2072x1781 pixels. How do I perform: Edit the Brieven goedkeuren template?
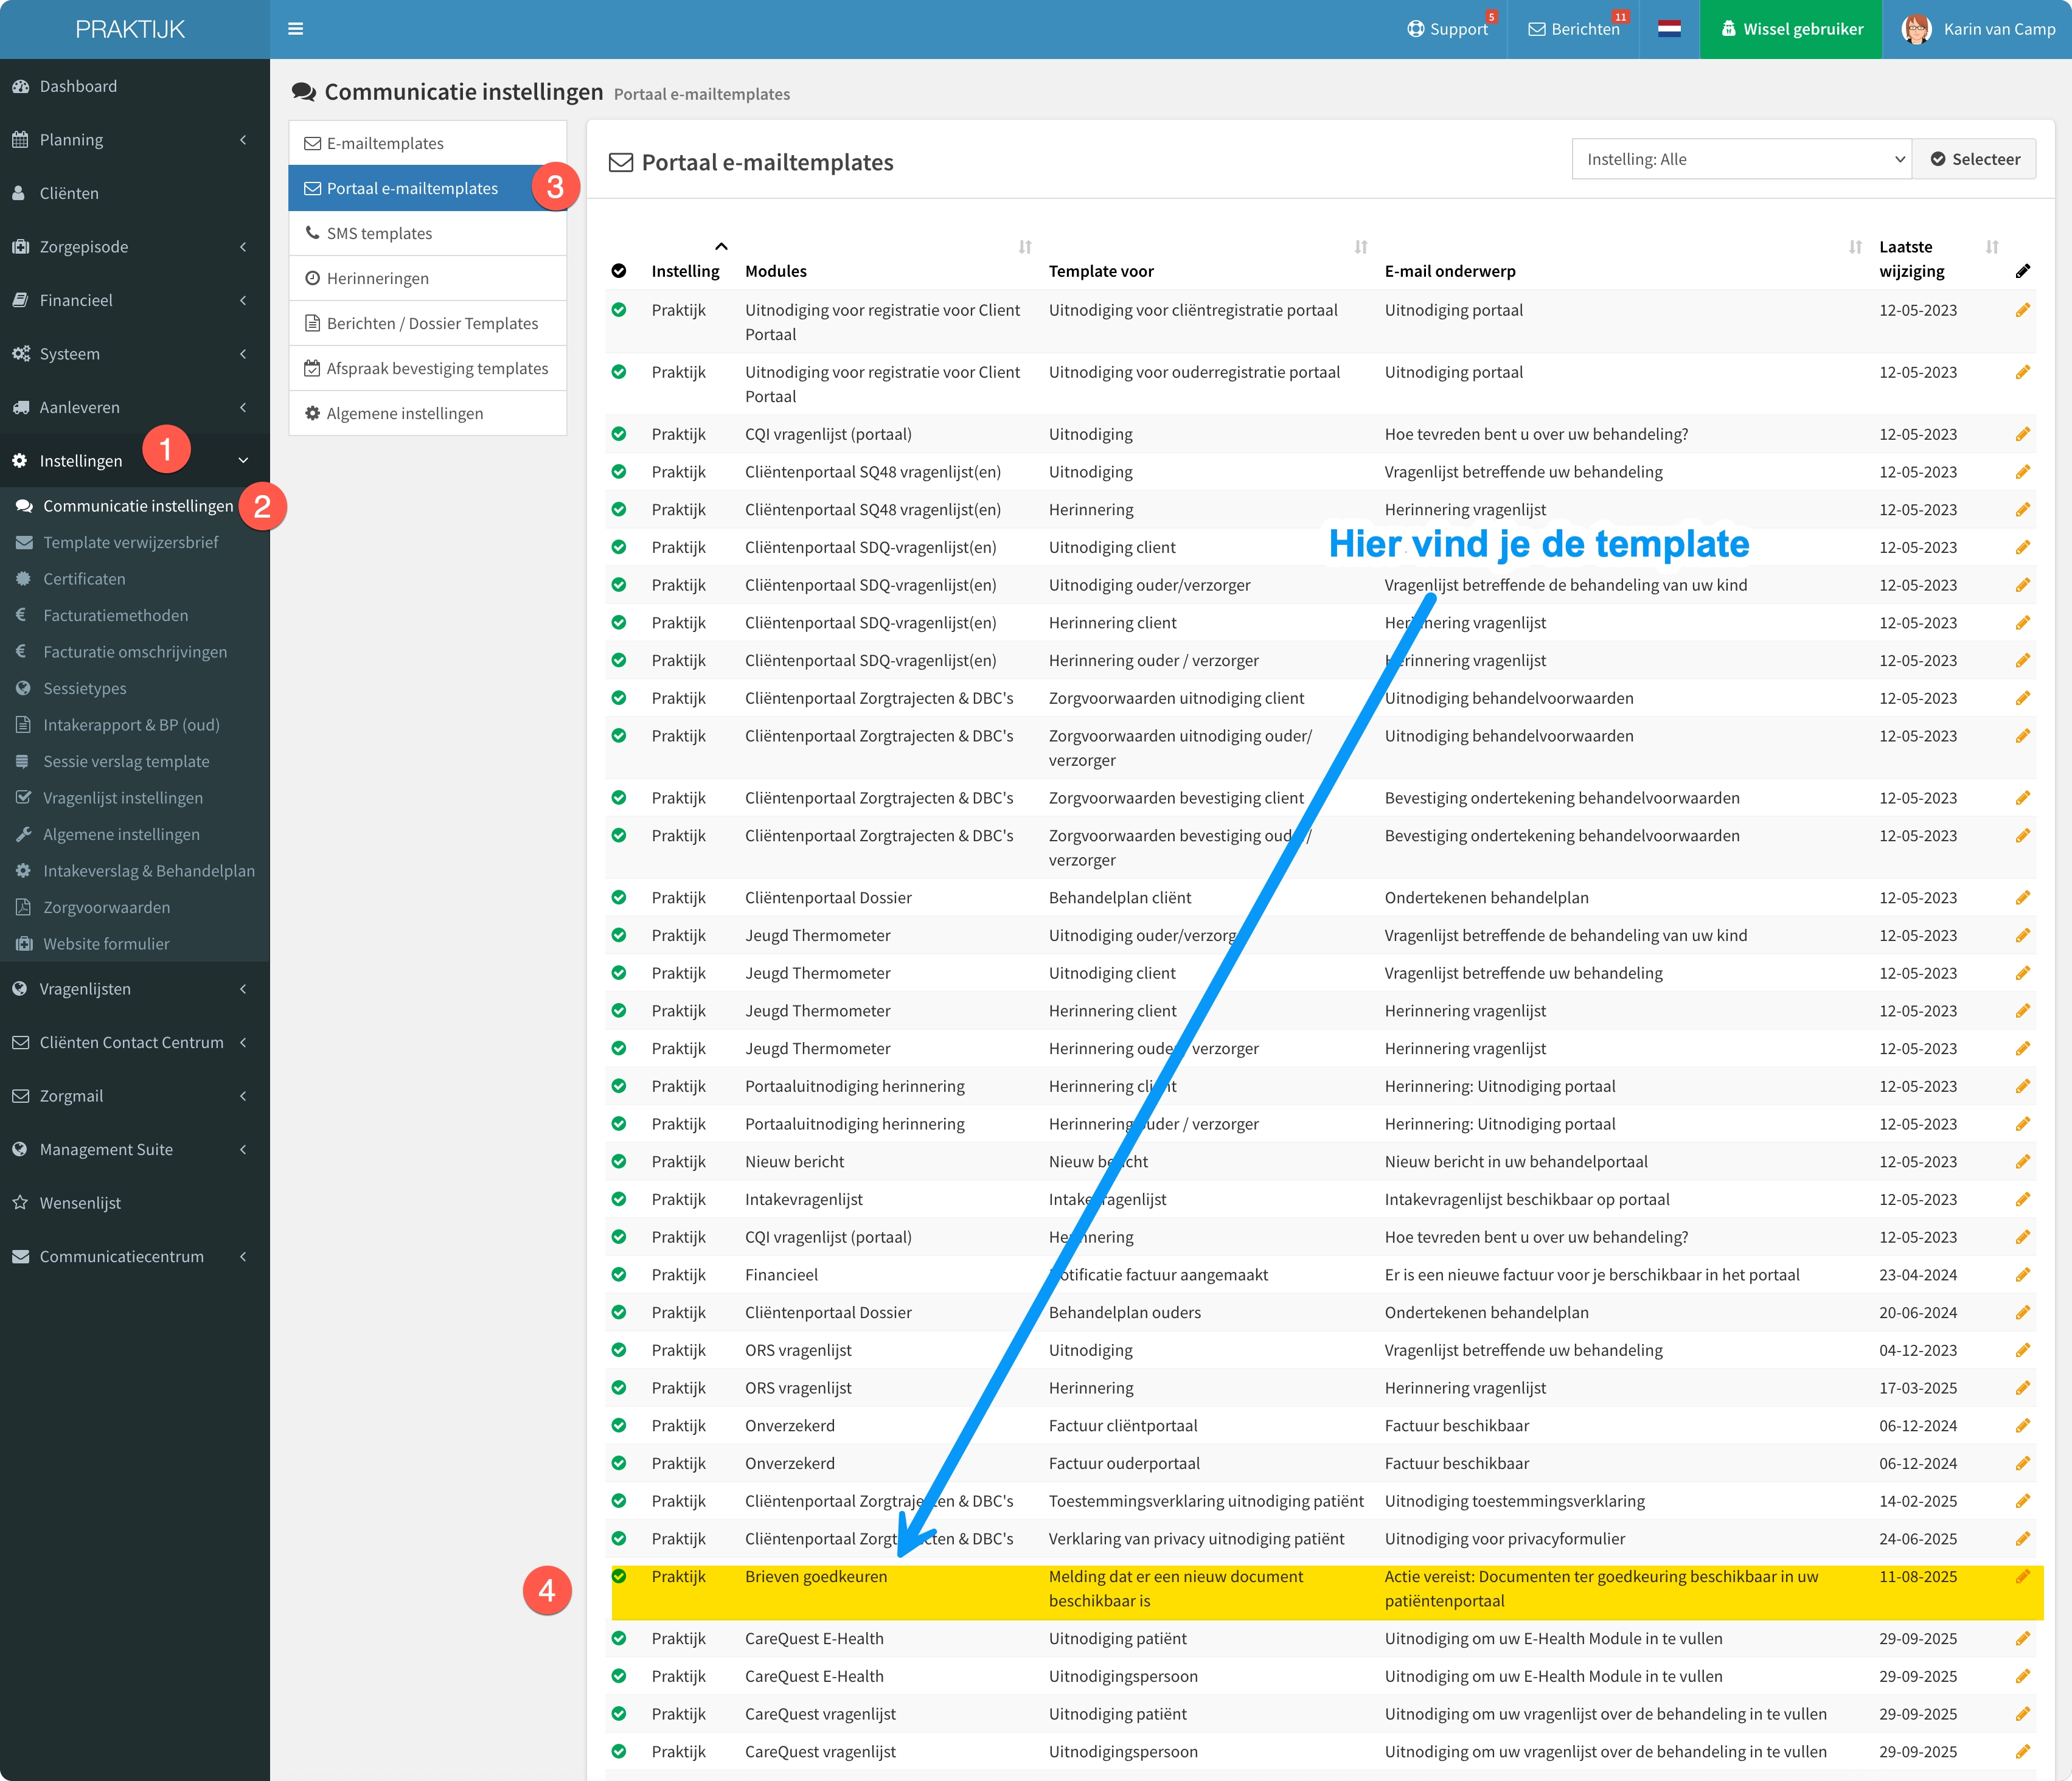point(2023,1576)
